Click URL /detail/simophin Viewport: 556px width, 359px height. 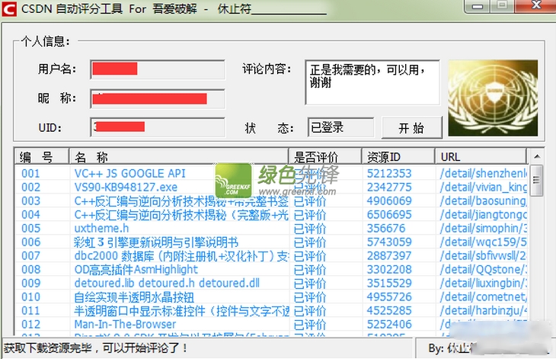coord(484,228)
